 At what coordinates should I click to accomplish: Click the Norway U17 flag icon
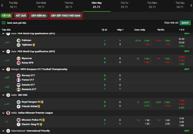(x=19, y=76)
